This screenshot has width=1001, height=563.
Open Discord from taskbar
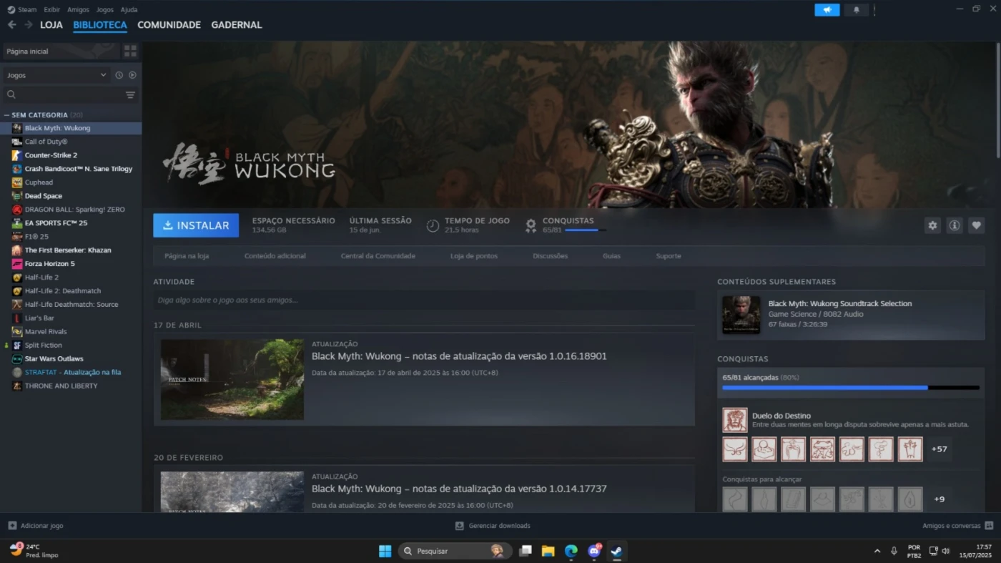coord(594,551)
